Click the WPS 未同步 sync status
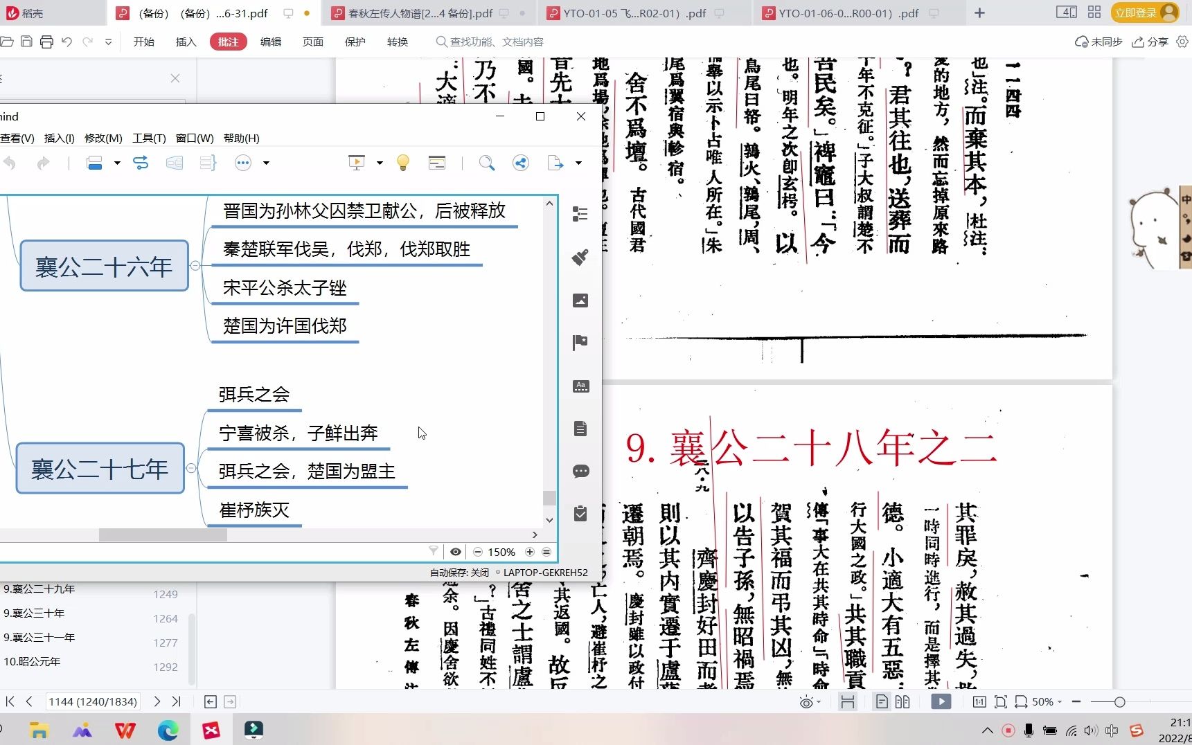This screenshot has height=745, width=1192. (x=1098, y=42)
